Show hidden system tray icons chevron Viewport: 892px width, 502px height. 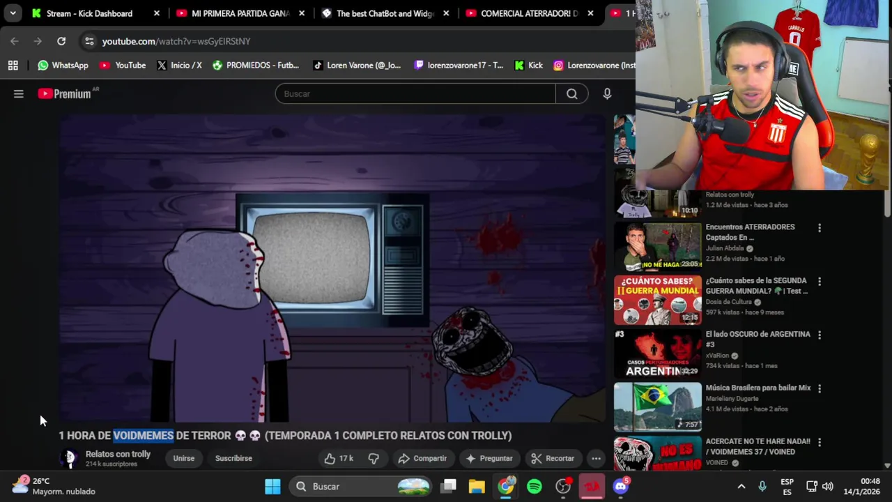pos(741,486)
